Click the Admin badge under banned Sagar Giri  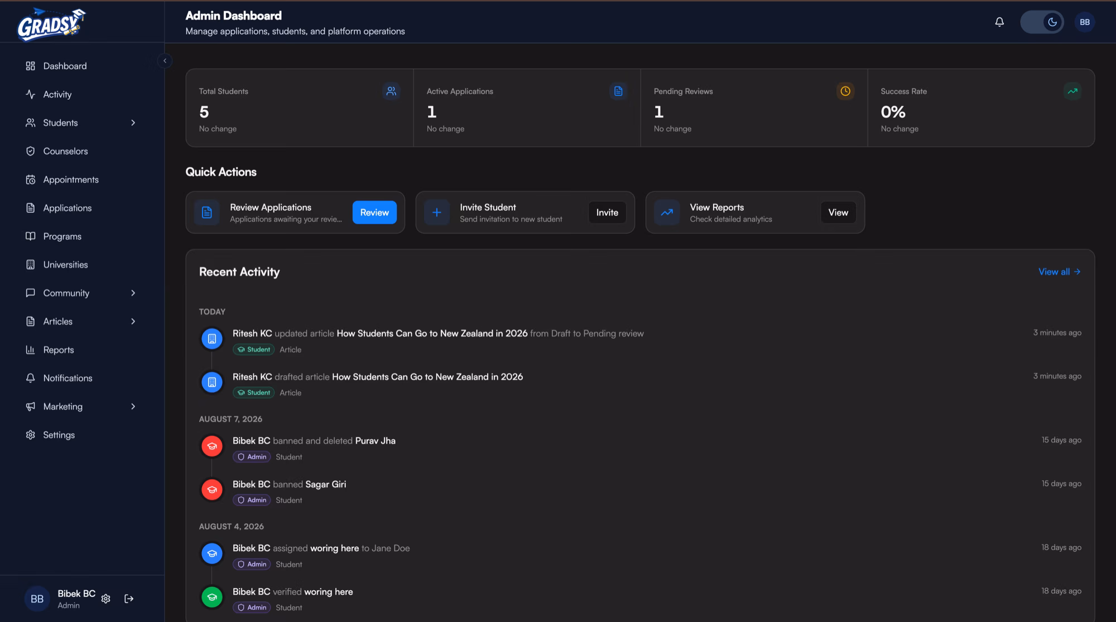[x=252, y=500]
